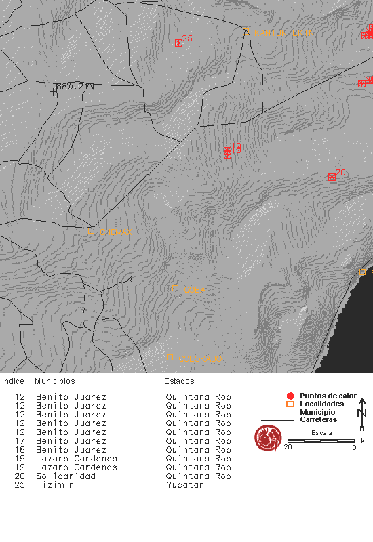
Task: Click the heat point marker labeled 20
Action: click(x=332, y=178)
